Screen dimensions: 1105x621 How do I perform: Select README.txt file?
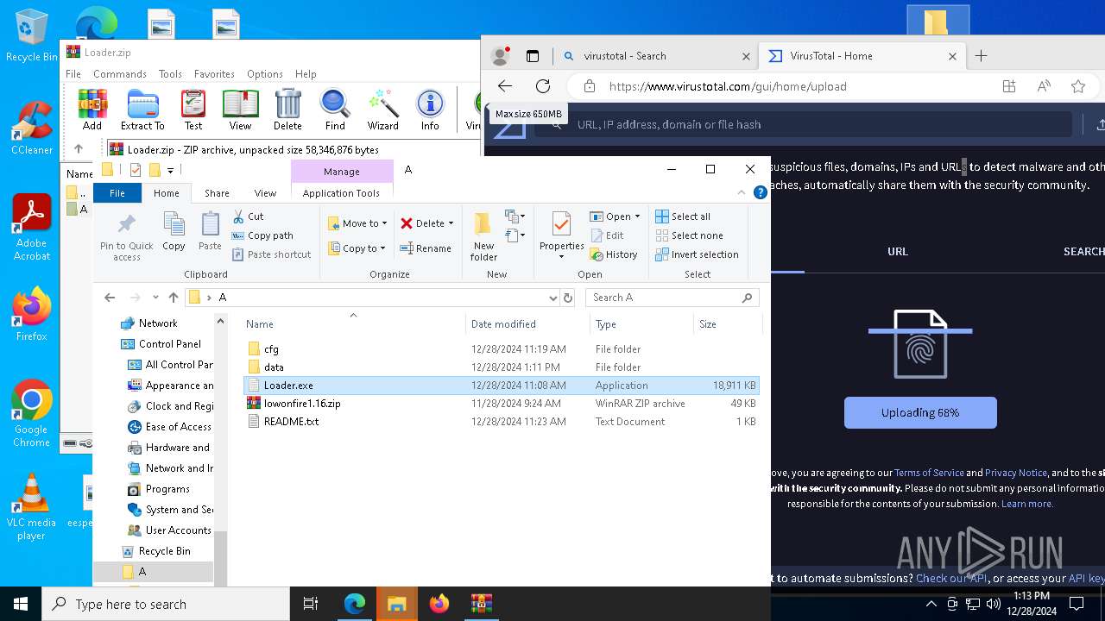[501, 422]
